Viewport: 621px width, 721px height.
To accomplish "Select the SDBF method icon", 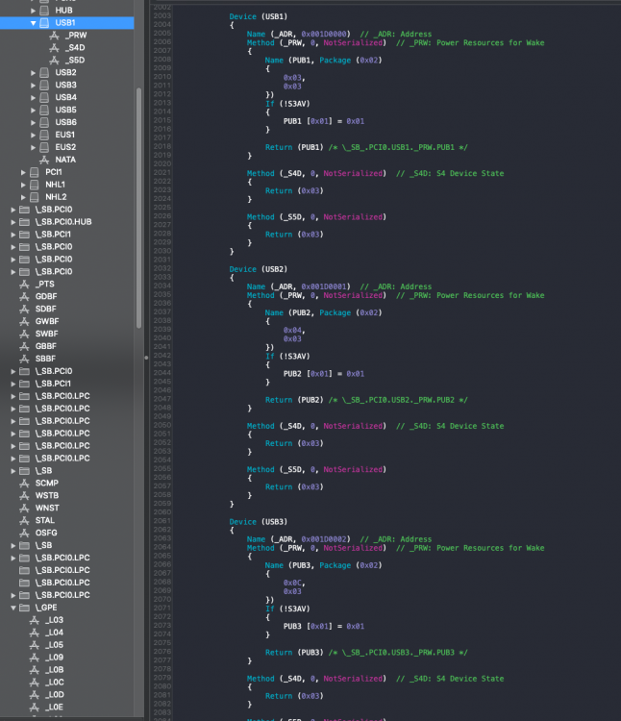I will [x=24, y=309].
